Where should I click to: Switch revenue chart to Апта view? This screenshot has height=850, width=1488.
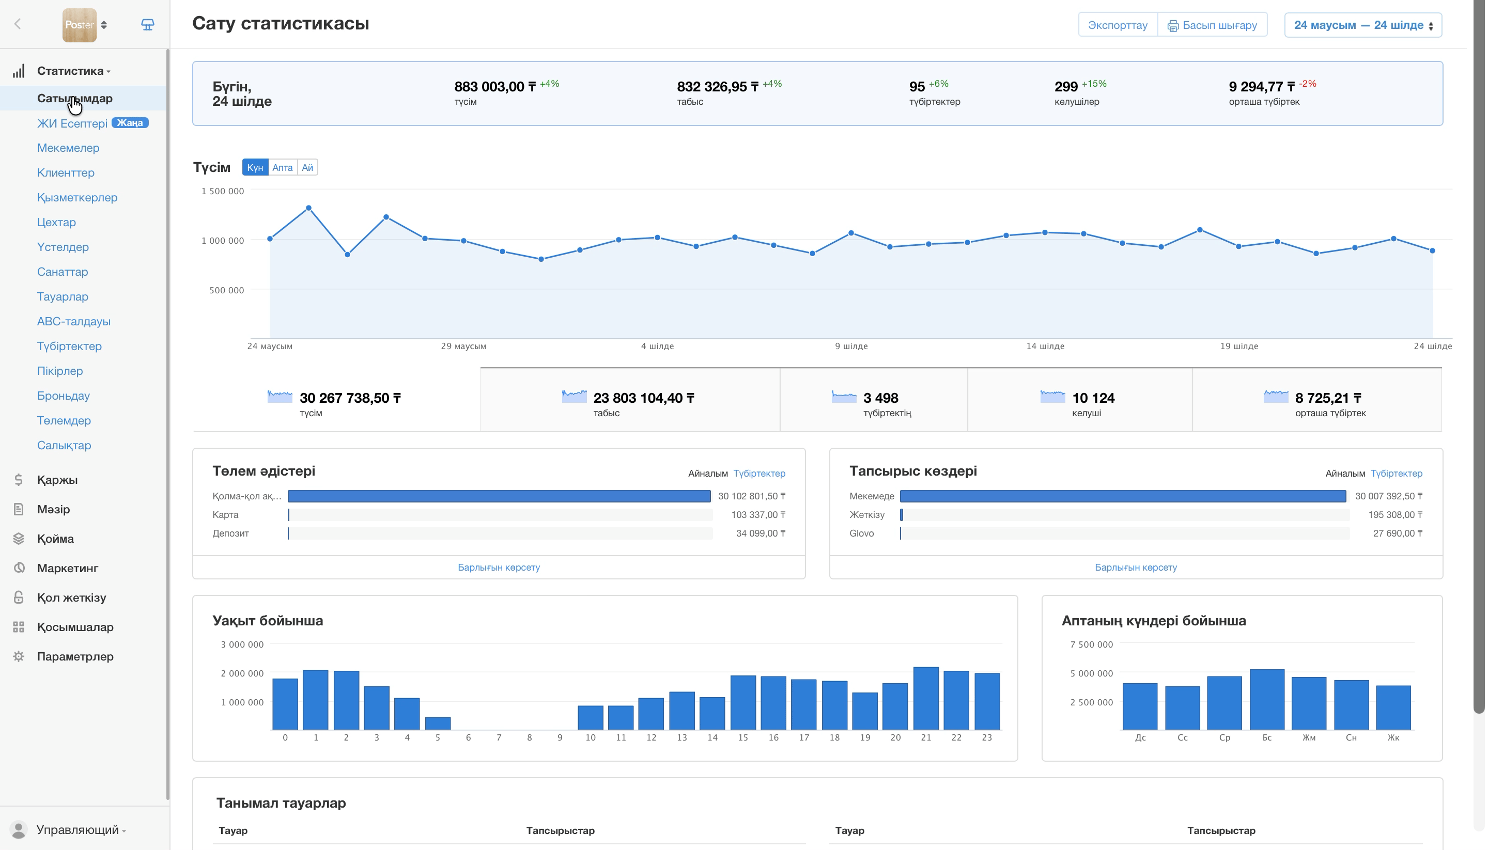[x=282, y=167]
